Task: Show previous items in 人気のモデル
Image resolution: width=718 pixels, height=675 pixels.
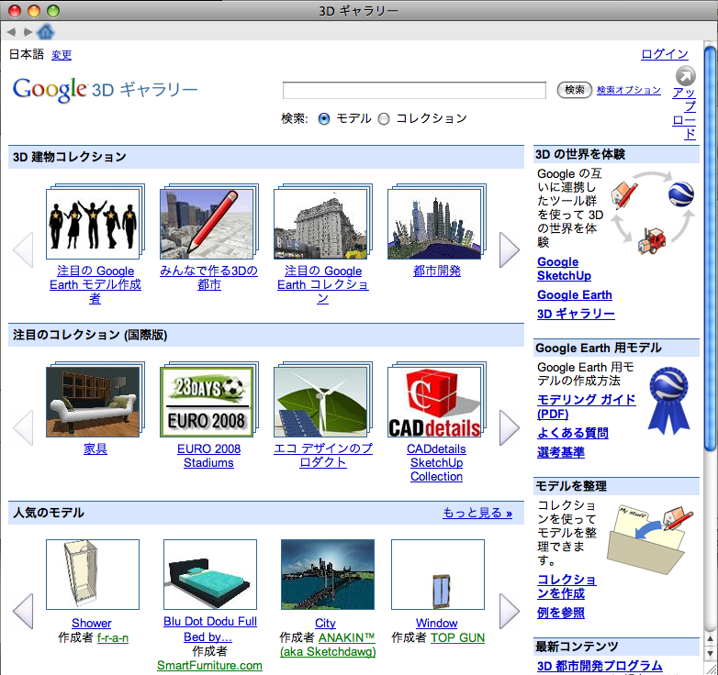Action: tap(23, 612)
